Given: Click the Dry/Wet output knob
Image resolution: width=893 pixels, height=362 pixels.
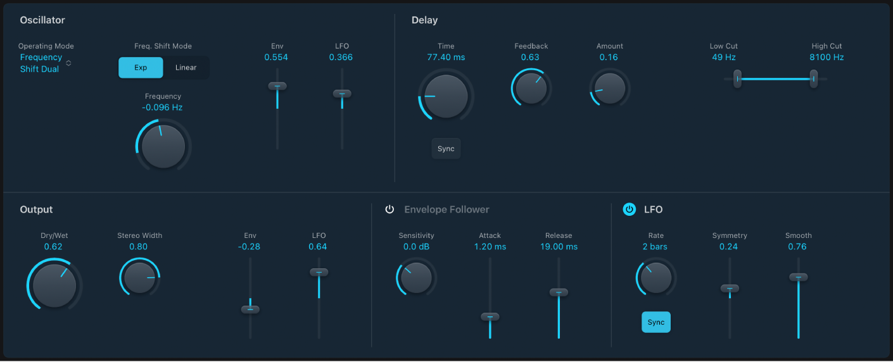Looking at the screenshot, I should click(x=54, y=285).
